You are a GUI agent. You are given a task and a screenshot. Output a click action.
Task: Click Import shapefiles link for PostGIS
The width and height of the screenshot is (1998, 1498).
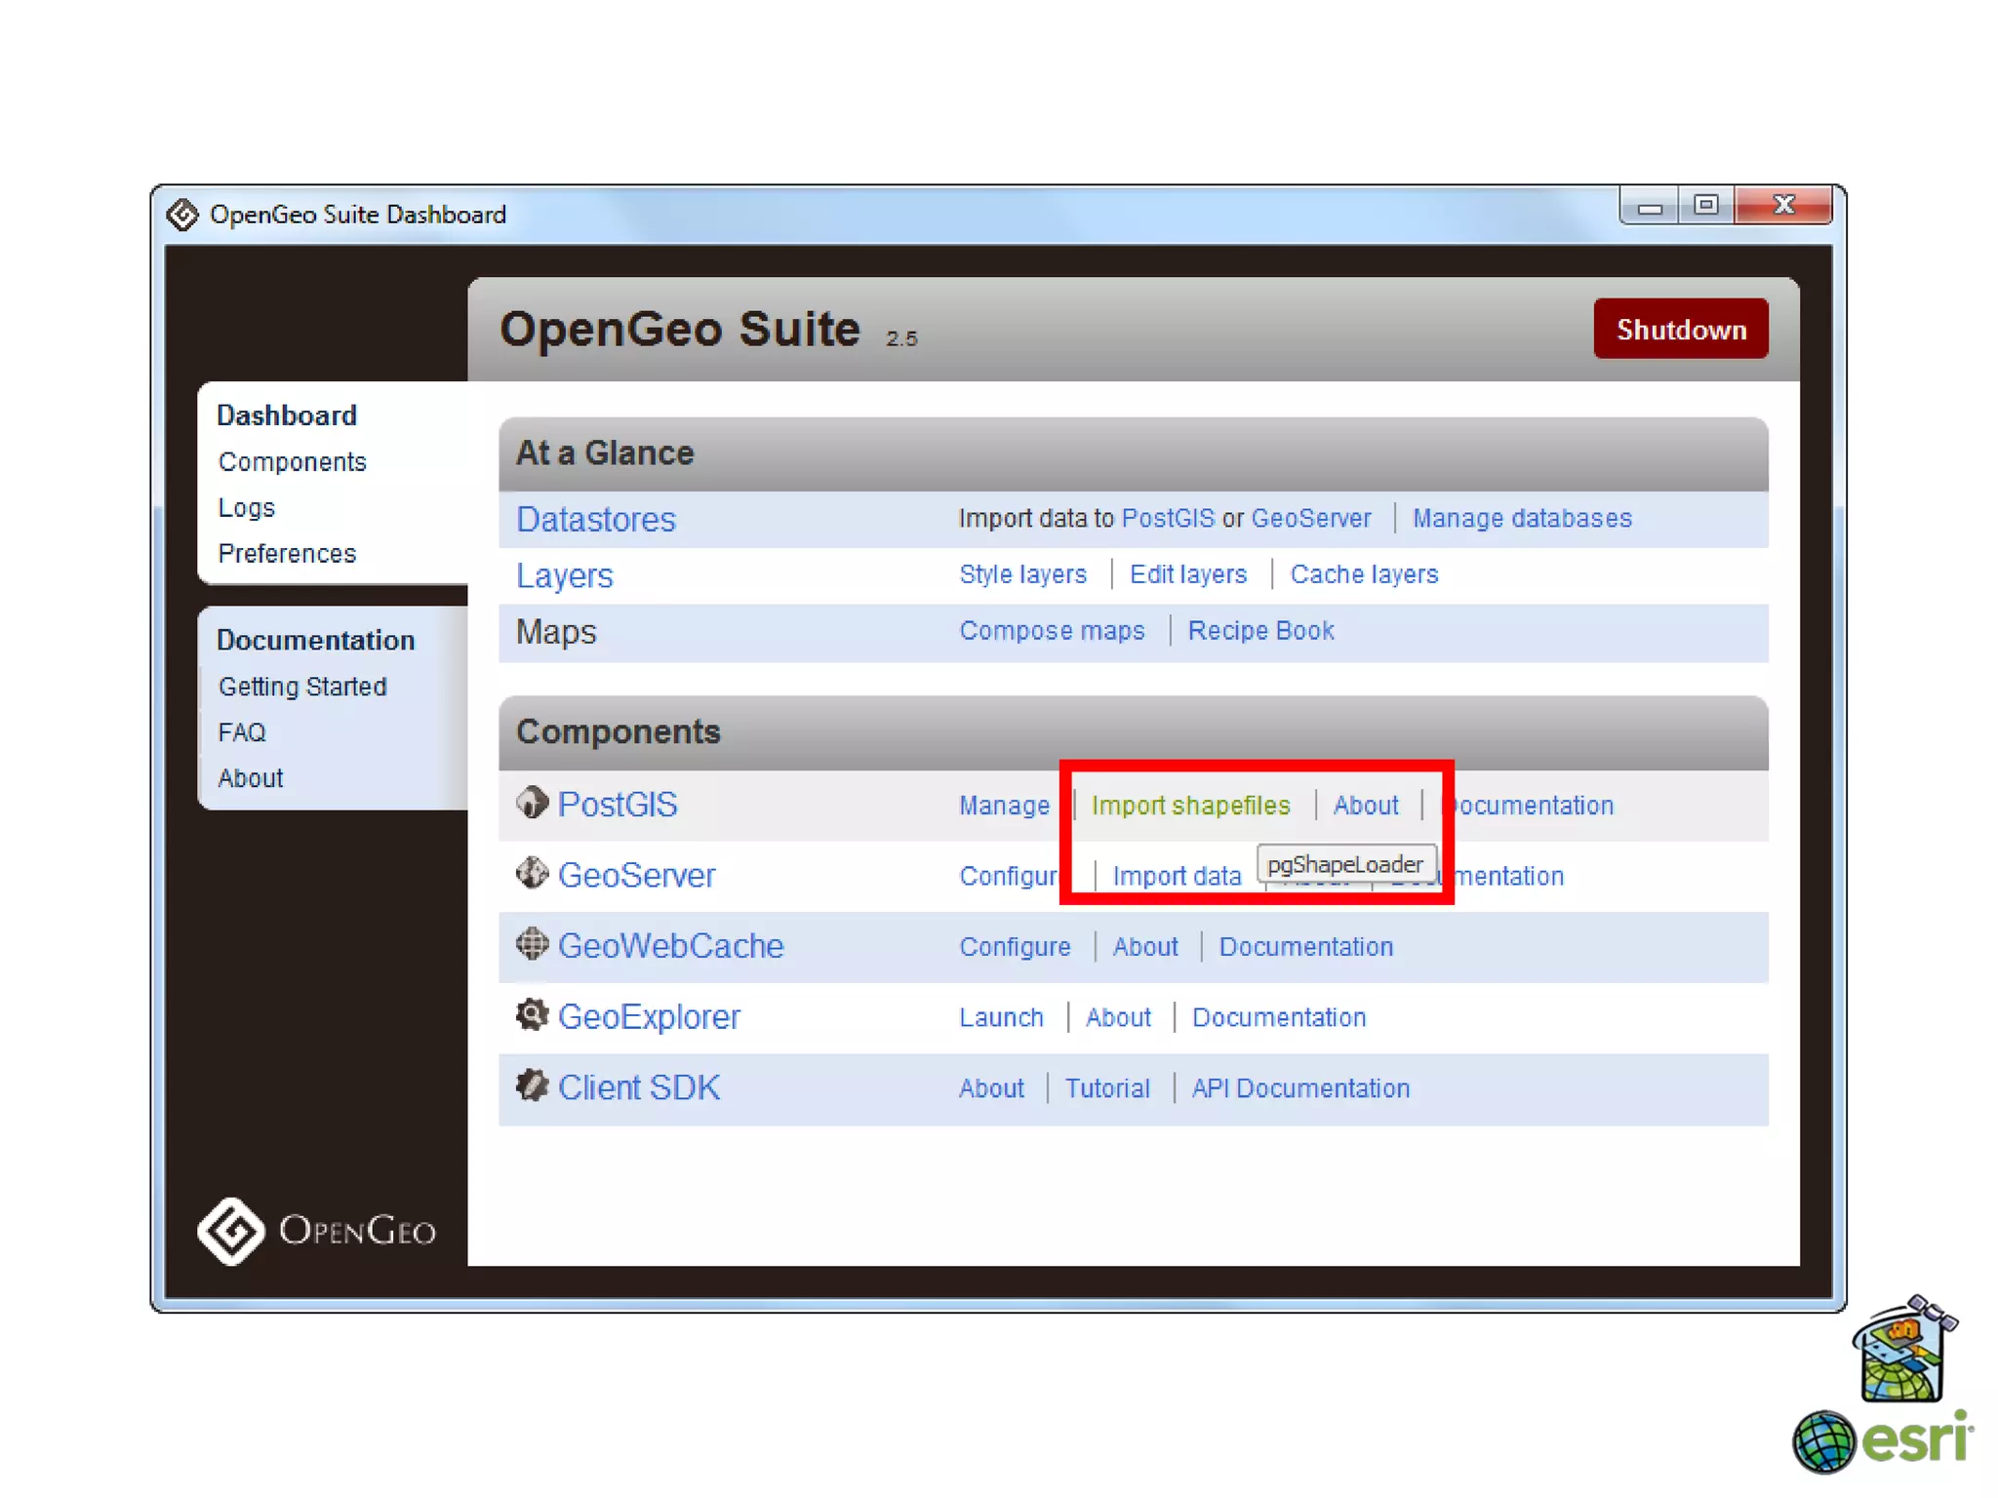[x=1190, y=806]
